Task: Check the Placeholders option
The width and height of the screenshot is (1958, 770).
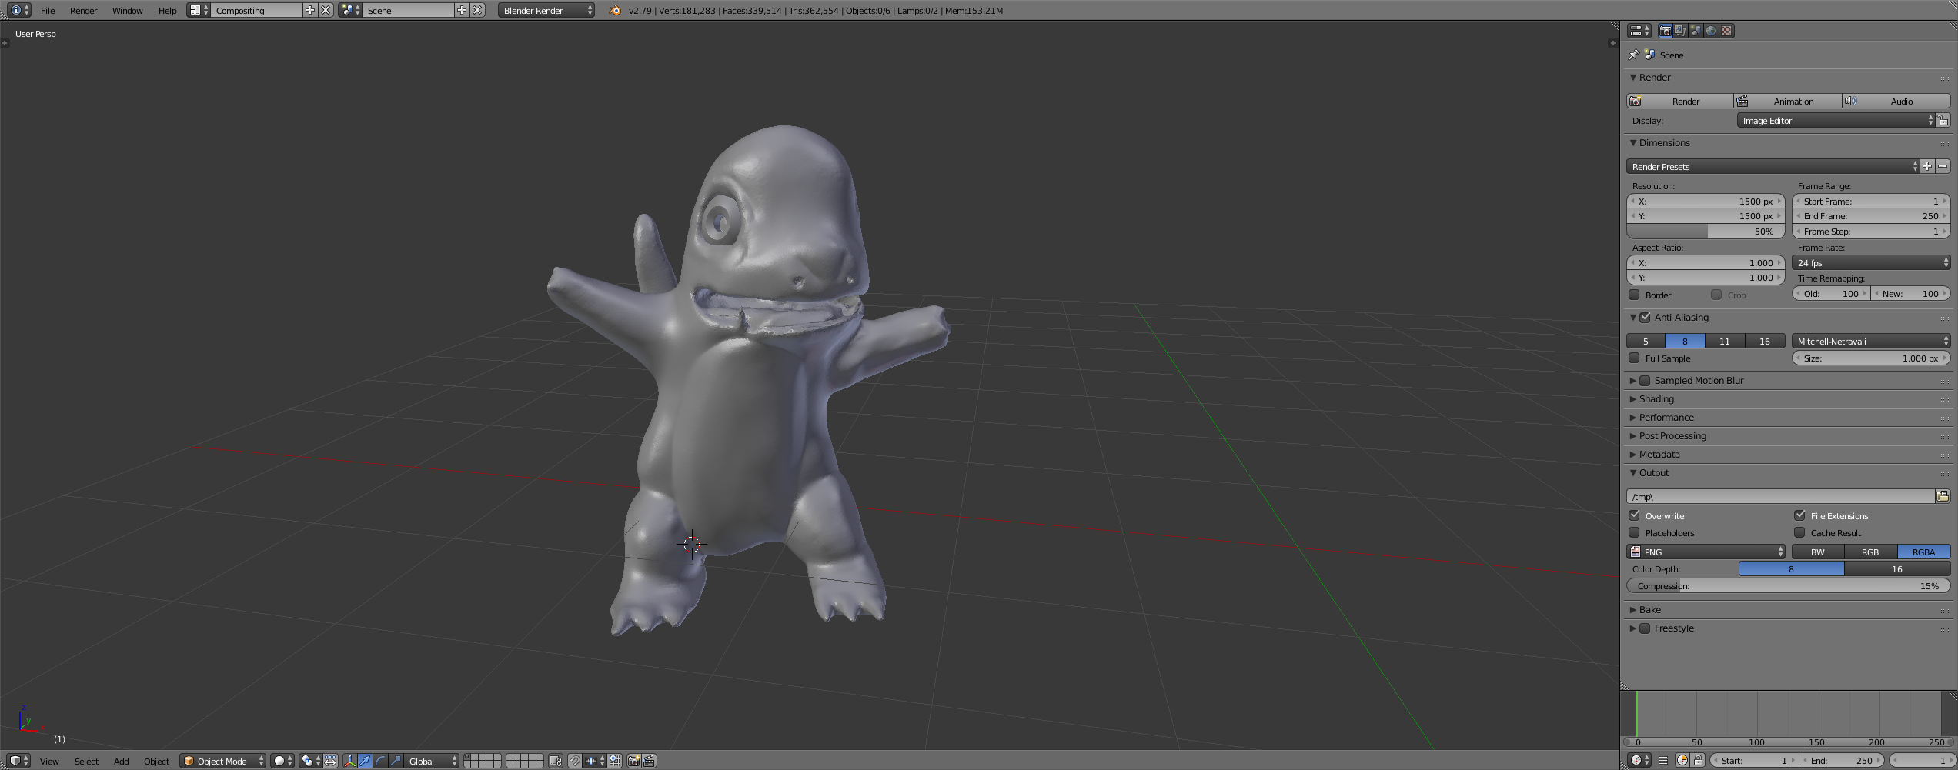Action: pyautogui.click(x=1634, y=533)
